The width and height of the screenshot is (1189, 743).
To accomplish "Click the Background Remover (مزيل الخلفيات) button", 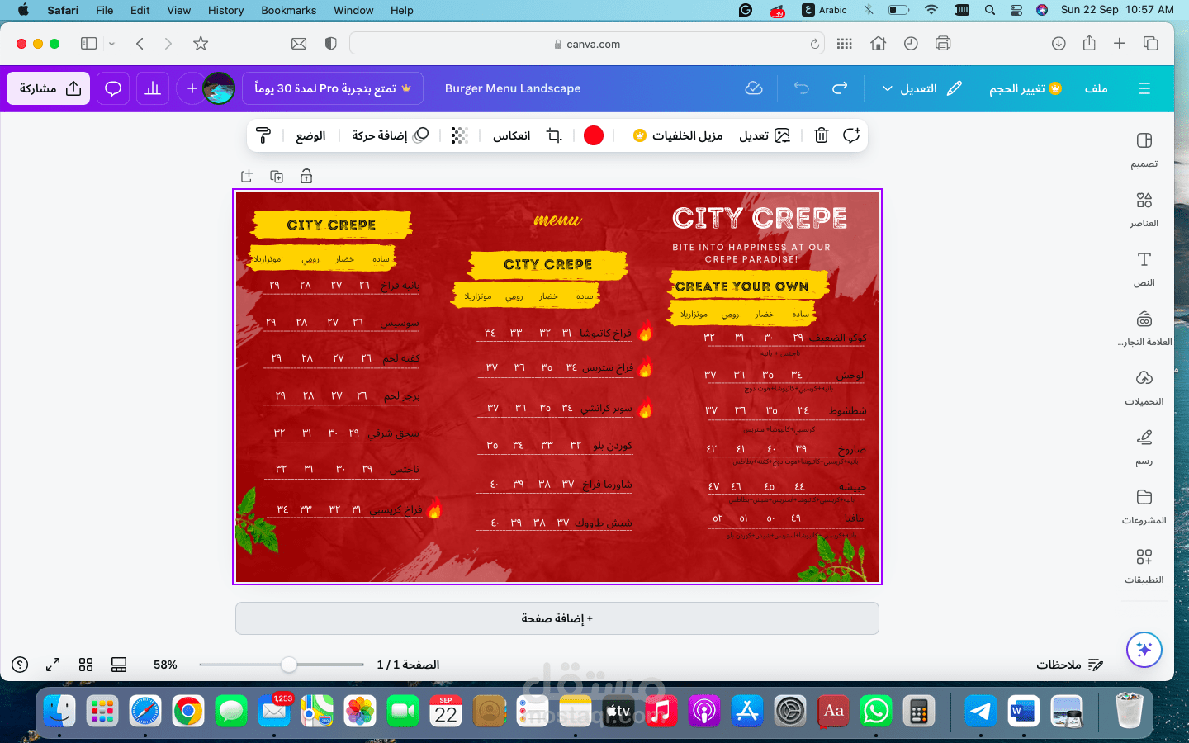I will coord(678,135).
